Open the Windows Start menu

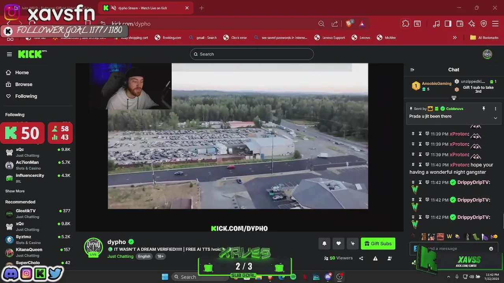[x=165, y=277]
